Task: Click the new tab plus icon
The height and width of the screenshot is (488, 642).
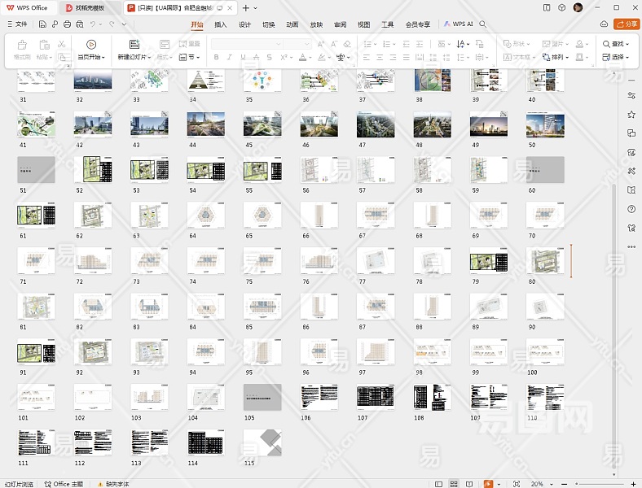Action: (246, 7)
